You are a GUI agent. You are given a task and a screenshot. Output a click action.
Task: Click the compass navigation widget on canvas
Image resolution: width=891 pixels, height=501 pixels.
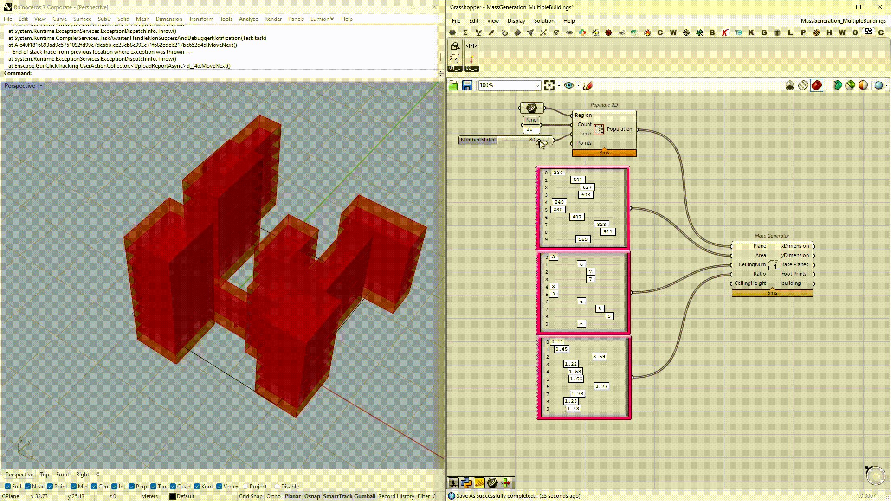[x=876, y=475]
